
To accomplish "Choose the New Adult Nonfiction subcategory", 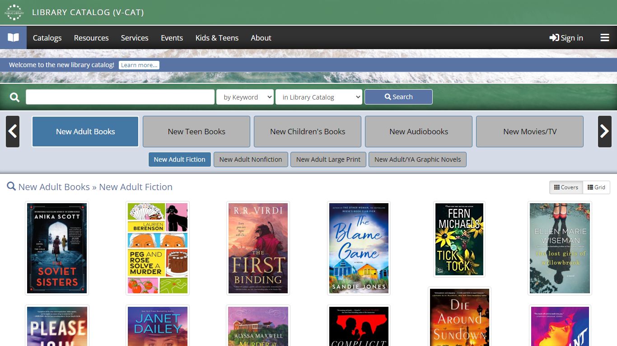I will coord(251,159).
